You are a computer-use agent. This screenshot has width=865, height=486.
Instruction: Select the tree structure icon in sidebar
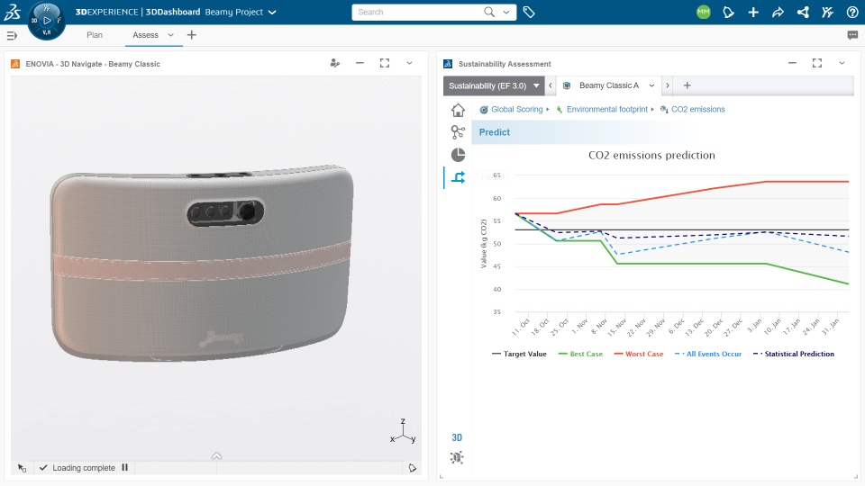pos(458,132)
